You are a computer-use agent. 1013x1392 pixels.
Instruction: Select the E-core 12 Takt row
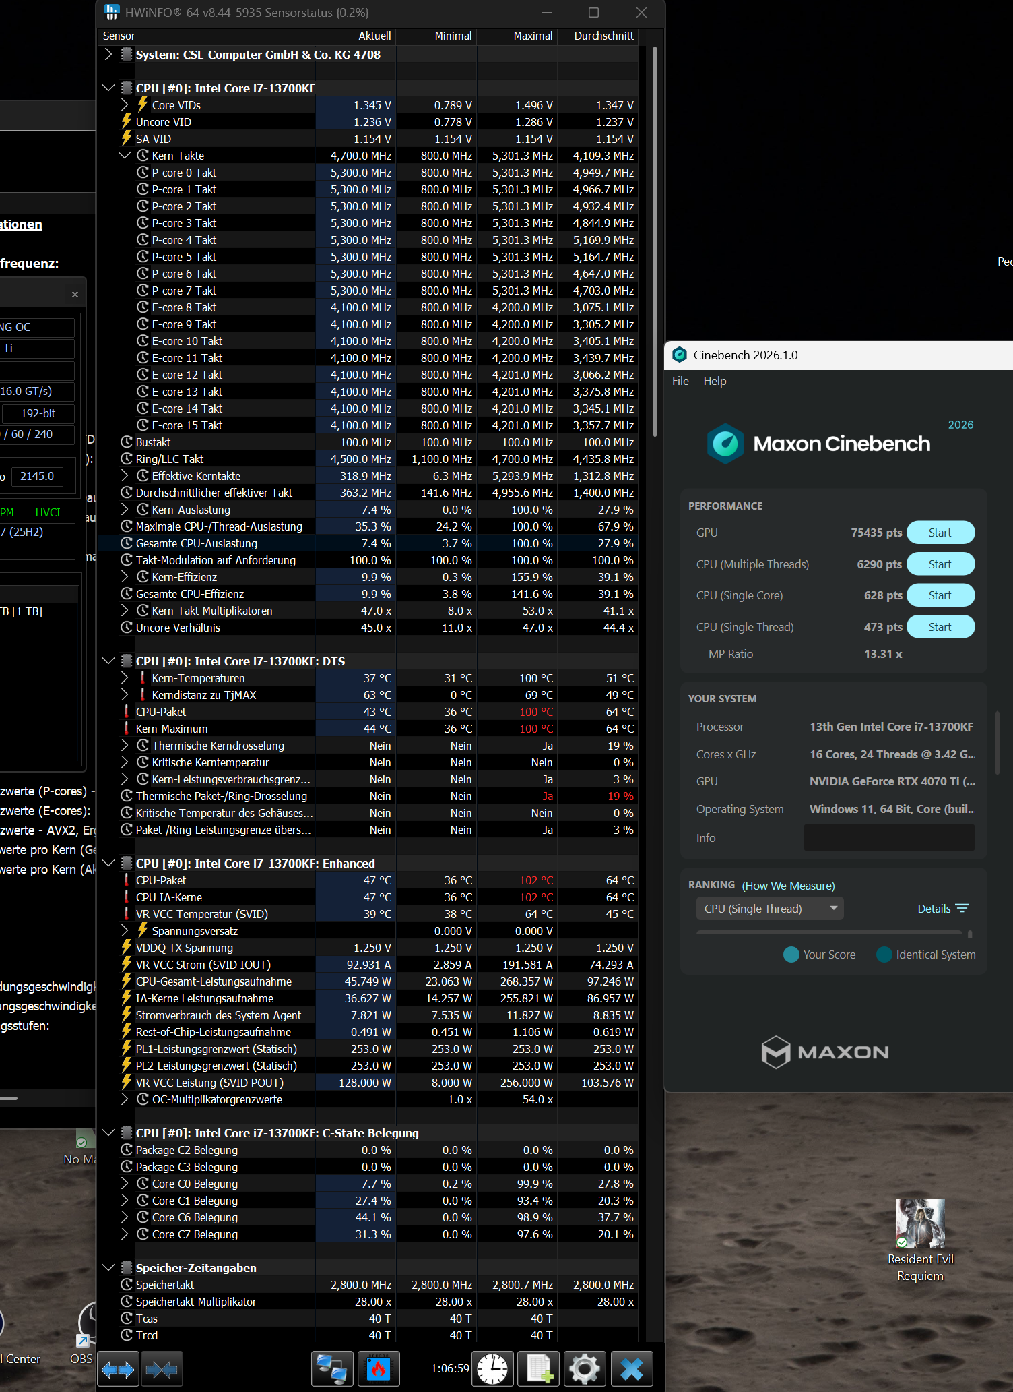point(368,375)
